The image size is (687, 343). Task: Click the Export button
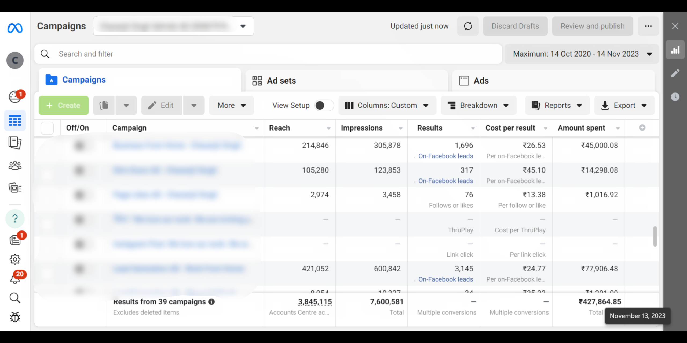coord(624,105)
